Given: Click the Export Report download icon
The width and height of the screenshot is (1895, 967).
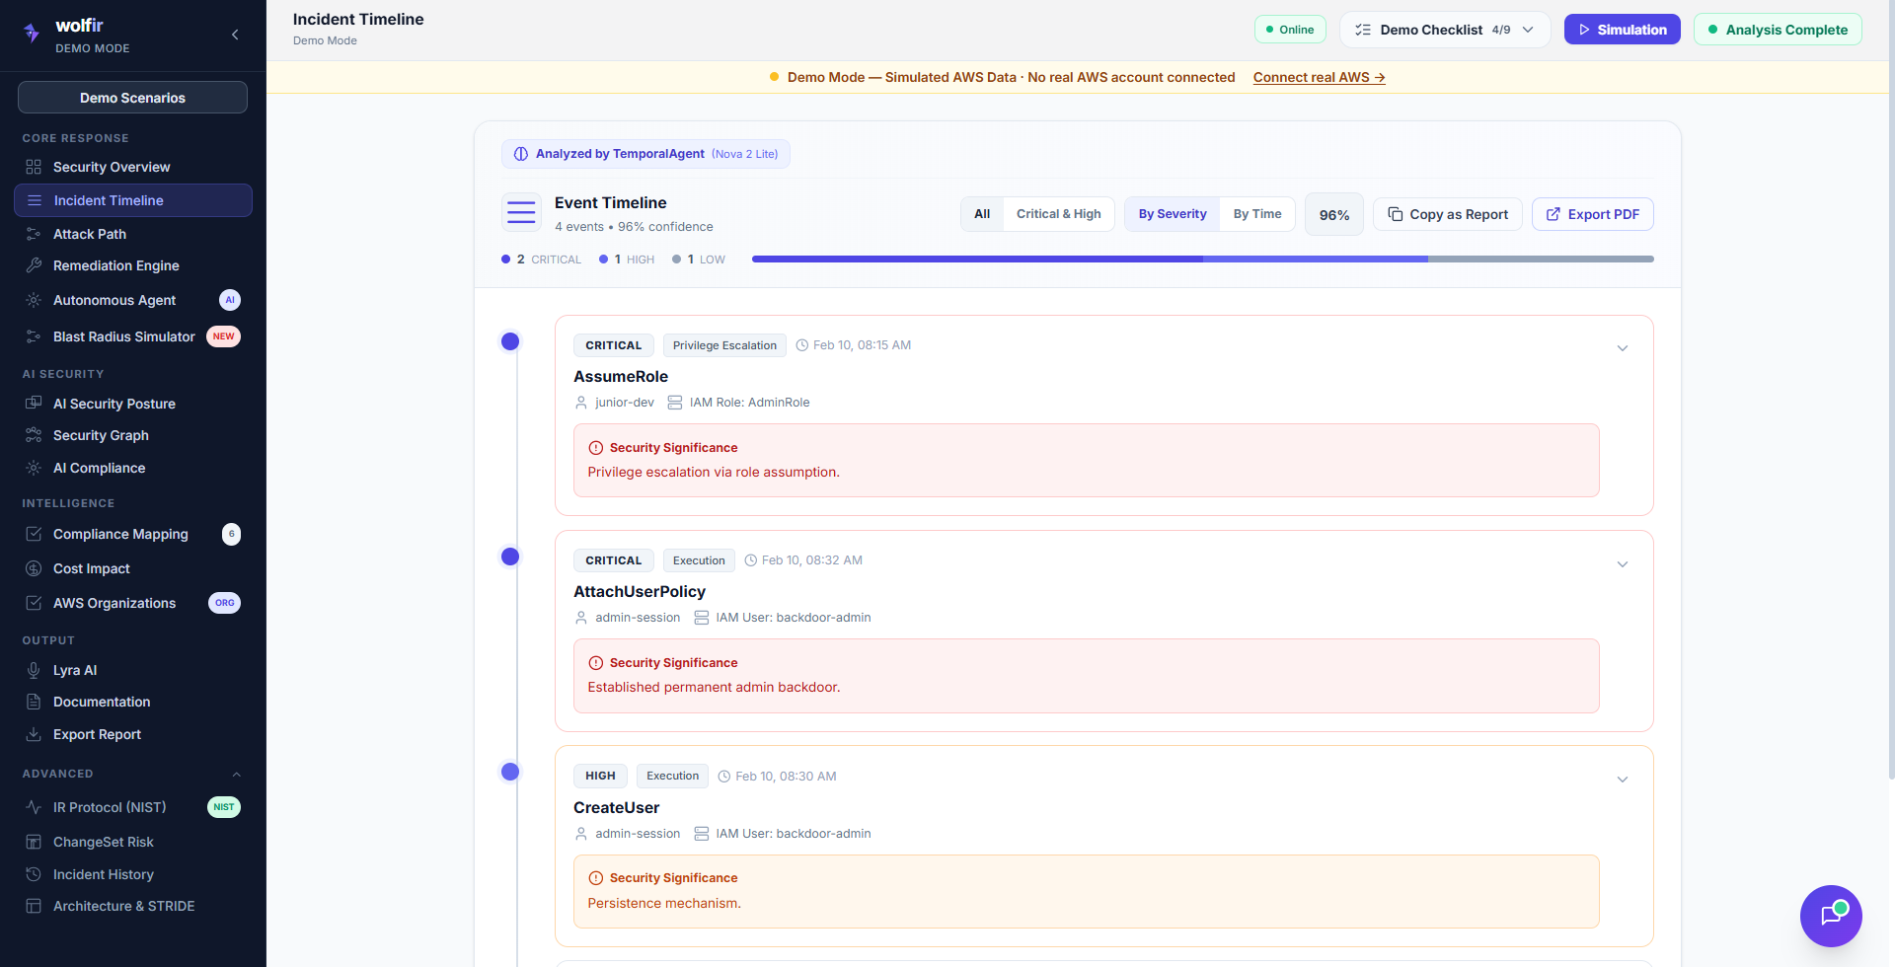Looking at the screenshot, I should click(34, 734).
